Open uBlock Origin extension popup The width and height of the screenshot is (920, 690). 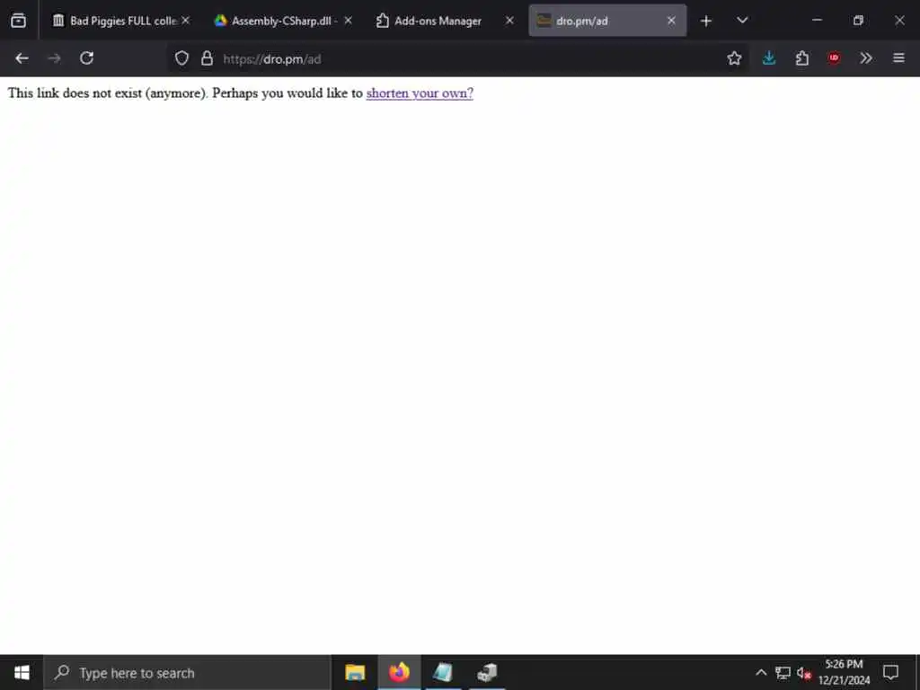click(x=834, y=58)
